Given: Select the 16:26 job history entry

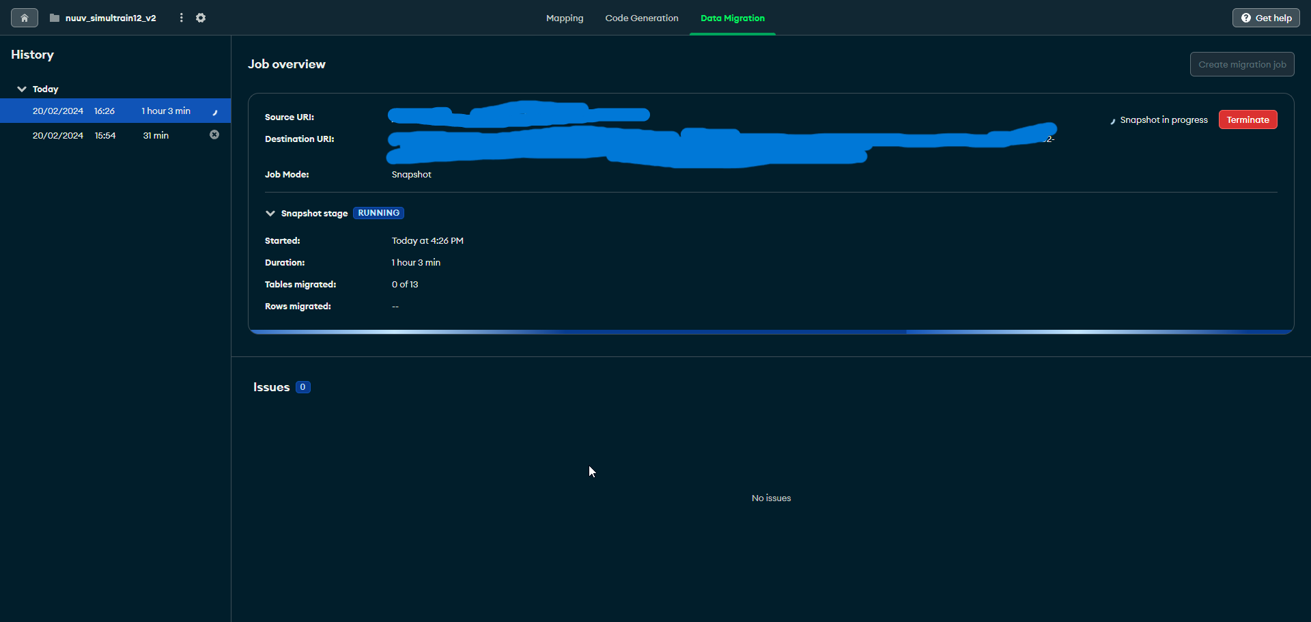Looking at the screenshot, I should click(109, 111).
